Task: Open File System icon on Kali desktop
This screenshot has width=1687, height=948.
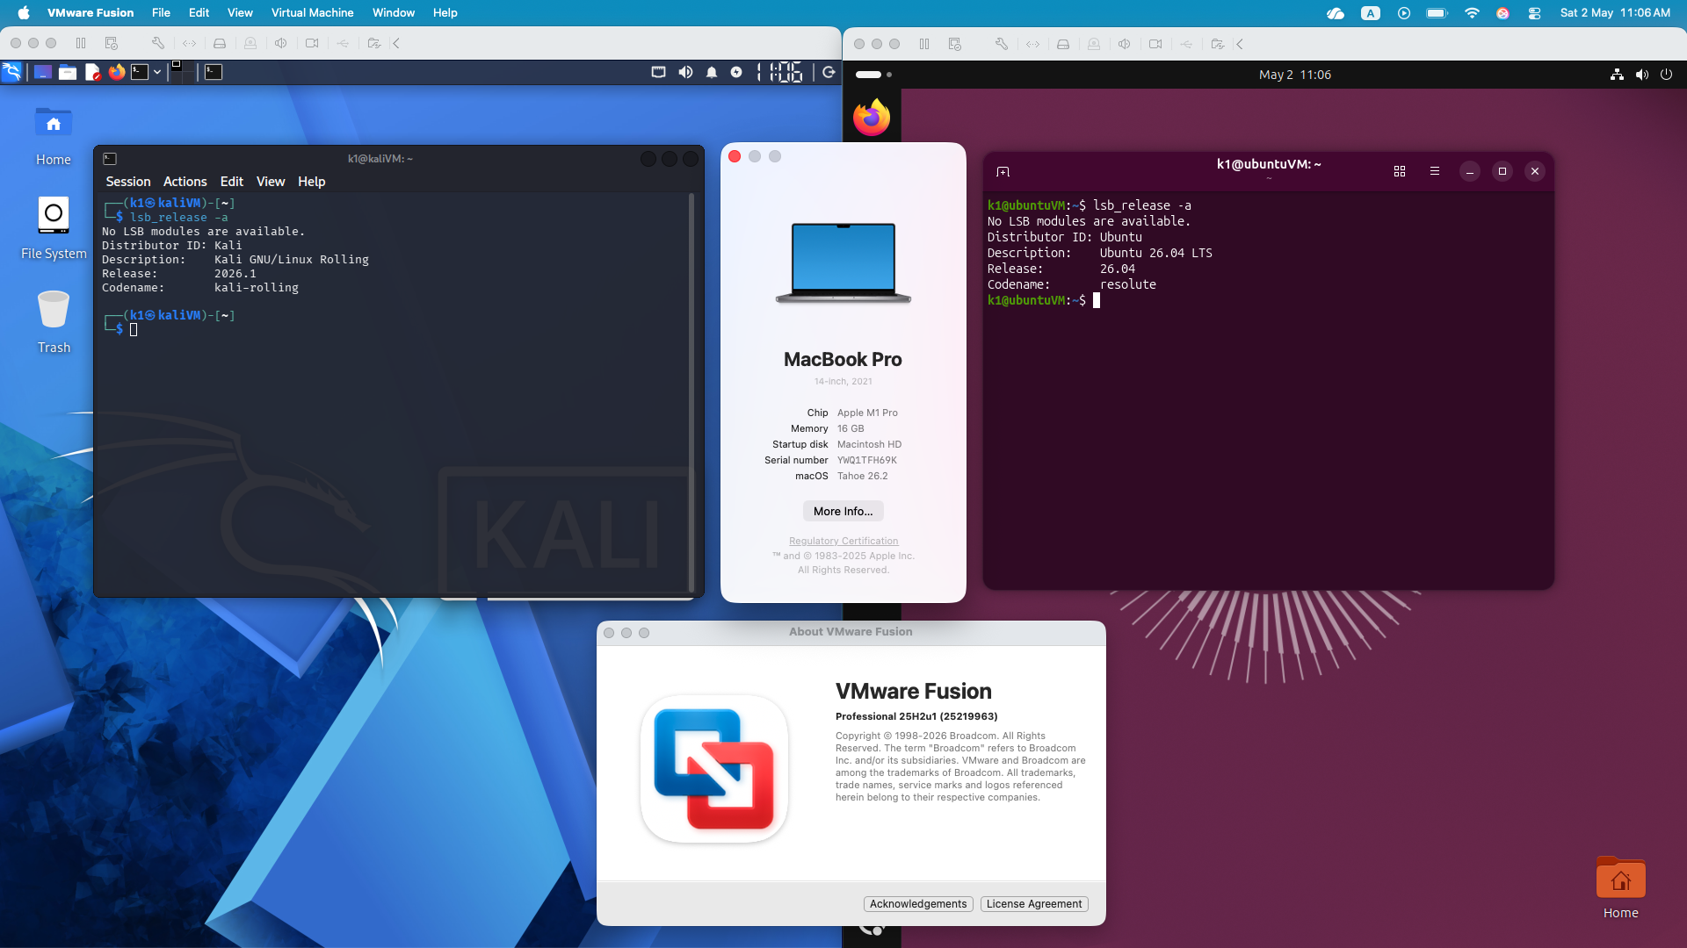Action: coord(54,228)
